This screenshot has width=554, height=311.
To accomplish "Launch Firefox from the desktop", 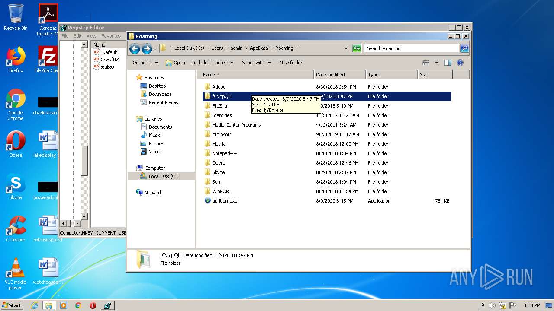I will coord(16,60).
